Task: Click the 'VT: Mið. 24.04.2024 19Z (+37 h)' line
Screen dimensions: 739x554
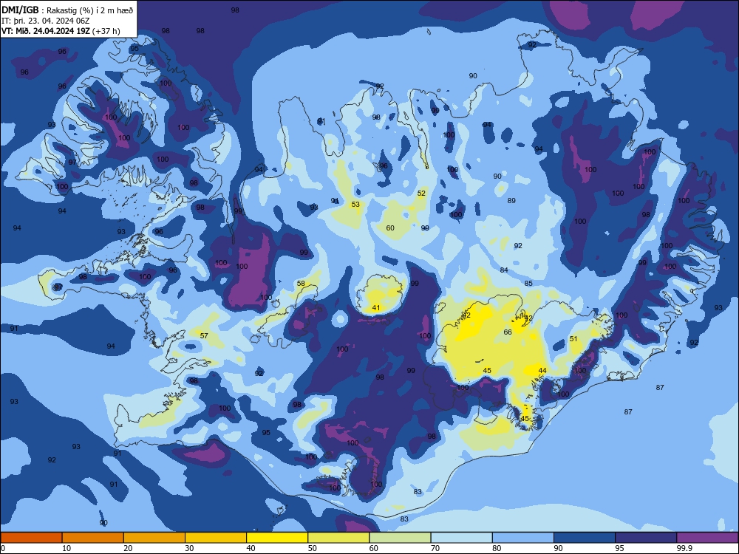Action: click(x=61, y=31)
